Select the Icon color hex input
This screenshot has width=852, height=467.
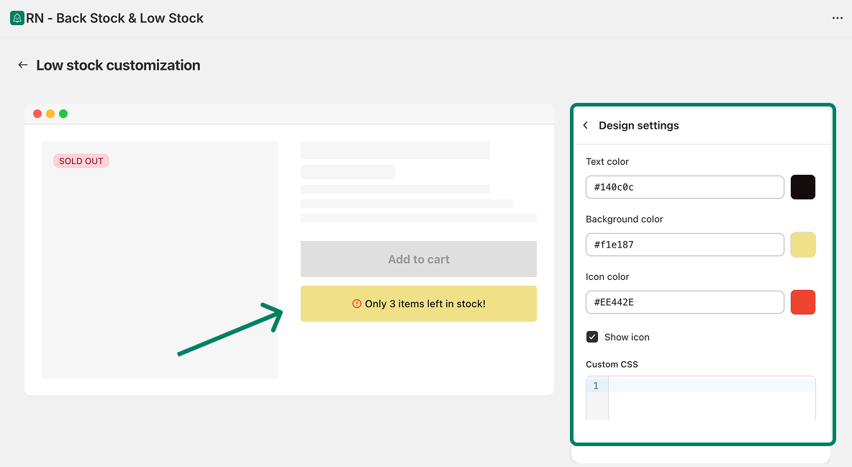[x=684, y=302]
